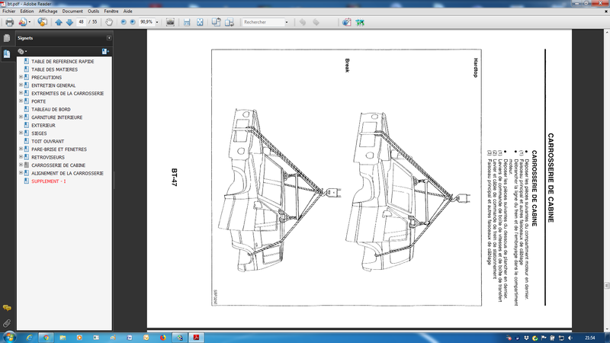Open the Document menu
Screen dimensions: 610x343
[x=72, y=11]
